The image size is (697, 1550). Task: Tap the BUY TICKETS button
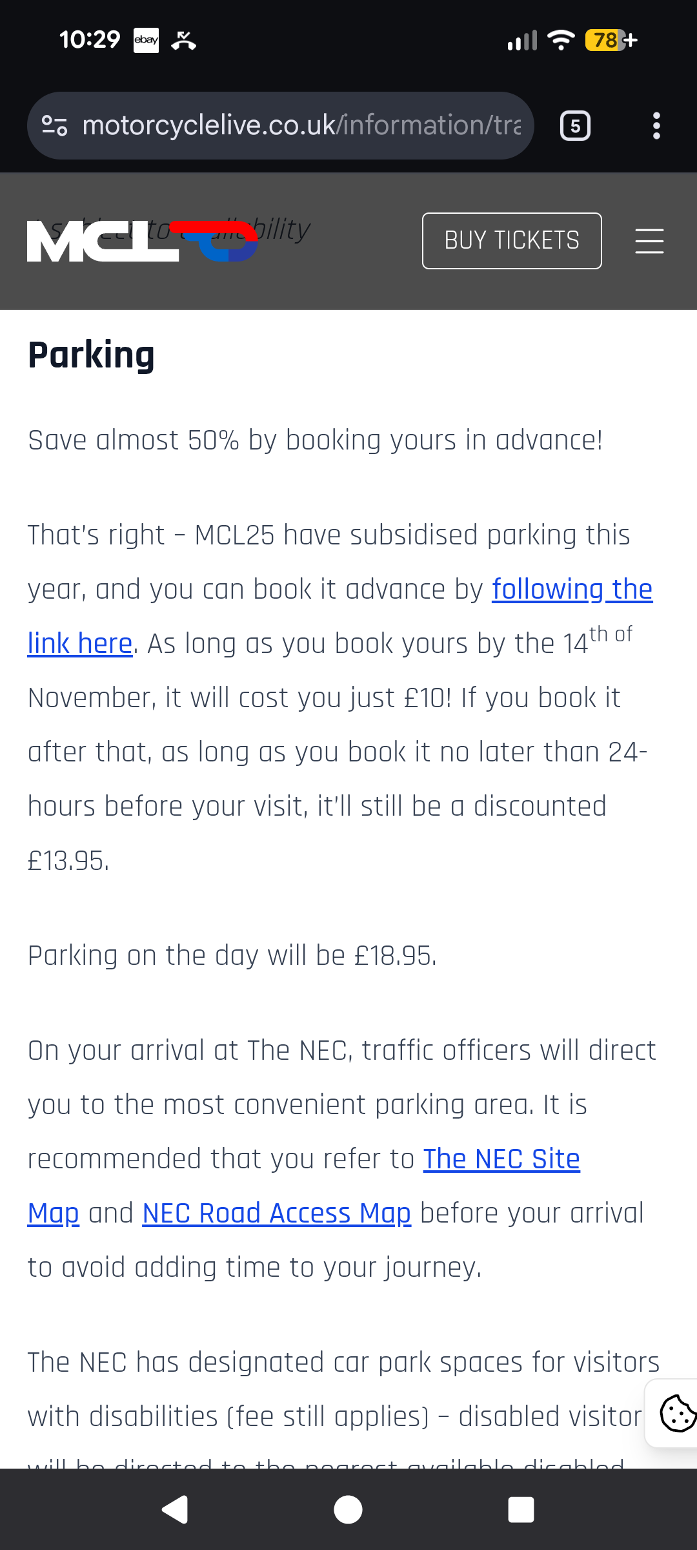512,241
